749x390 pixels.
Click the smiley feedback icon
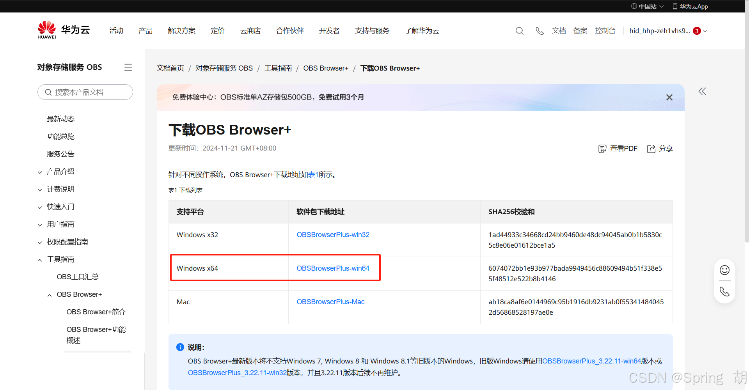724,270
